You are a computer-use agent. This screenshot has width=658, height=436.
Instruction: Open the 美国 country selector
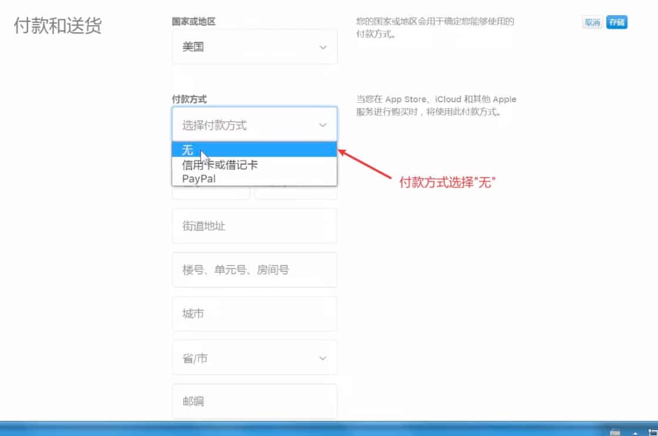pos(254,47)
